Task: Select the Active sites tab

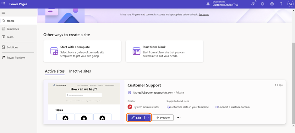Action: coord(55,71)
